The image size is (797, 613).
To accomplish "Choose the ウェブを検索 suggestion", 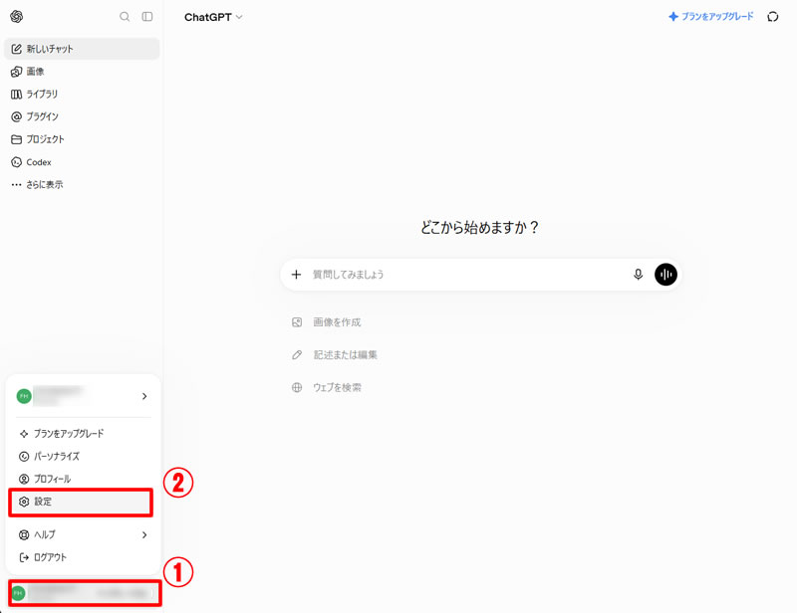I will pyautogui.click(x=327, y=387).
